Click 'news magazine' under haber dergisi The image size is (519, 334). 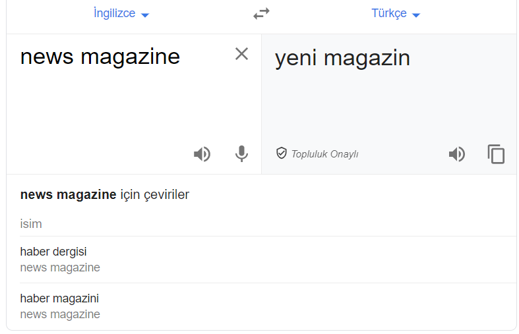[x=60, y=267]
